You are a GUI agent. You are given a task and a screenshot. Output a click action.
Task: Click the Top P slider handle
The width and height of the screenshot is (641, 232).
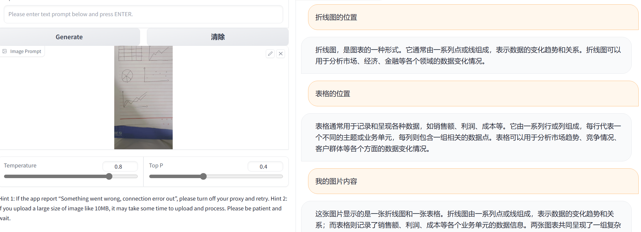click(x=203, y=176)
